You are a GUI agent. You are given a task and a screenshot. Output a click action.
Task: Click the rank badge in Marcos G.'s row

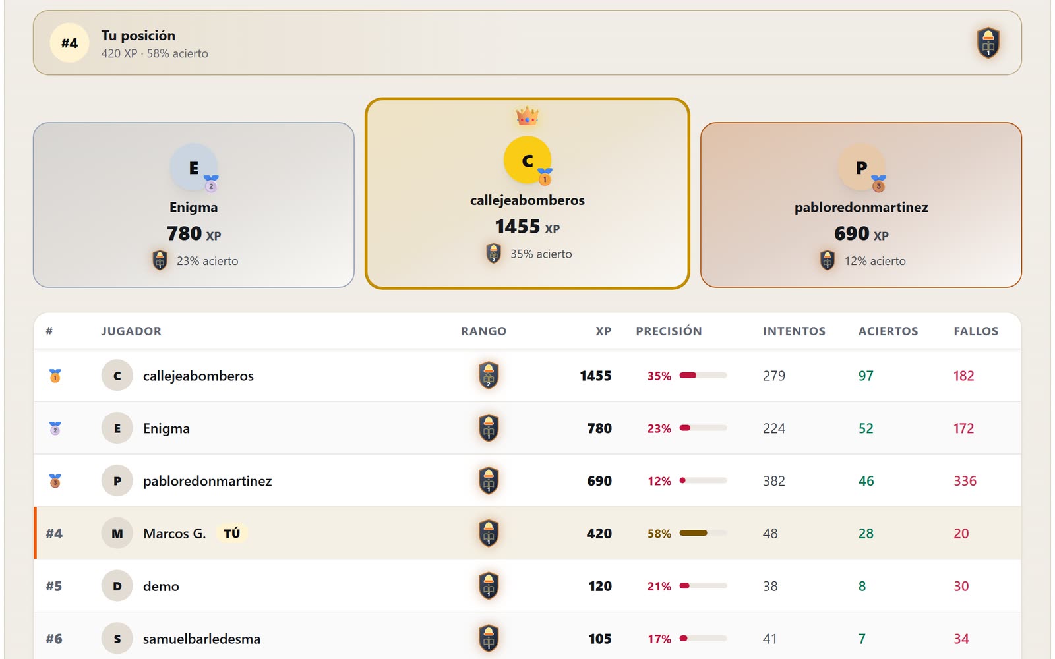click(489, 534)
